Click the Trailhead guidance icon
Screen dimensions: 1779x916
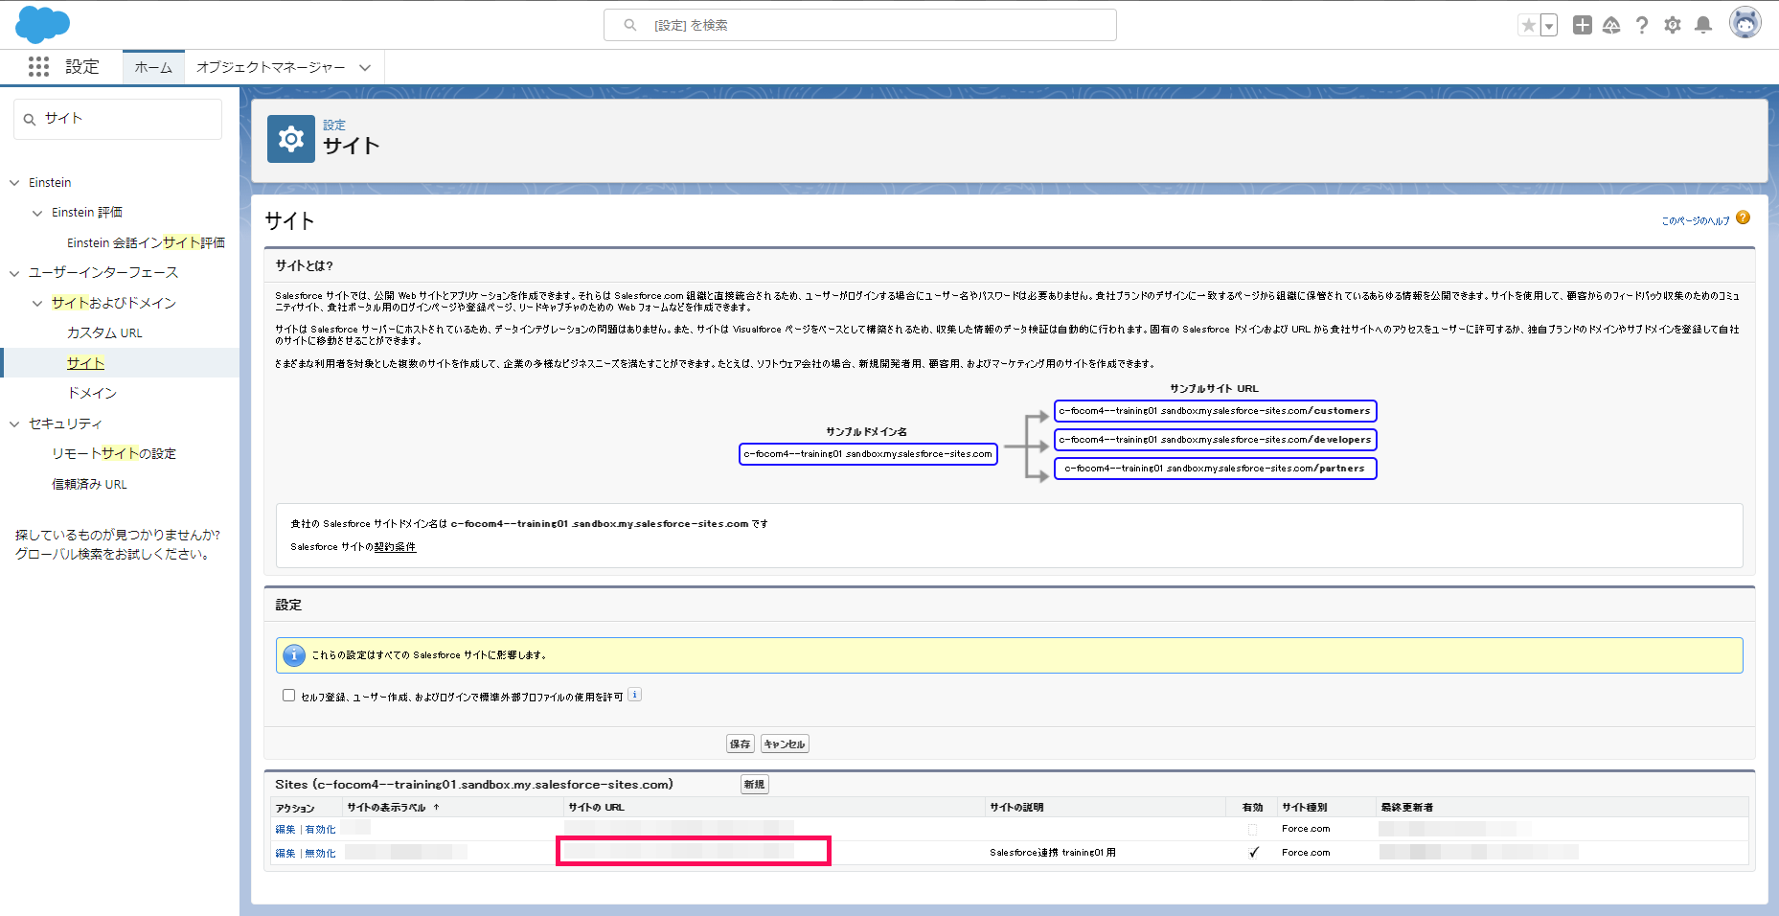coord(1611,25)
